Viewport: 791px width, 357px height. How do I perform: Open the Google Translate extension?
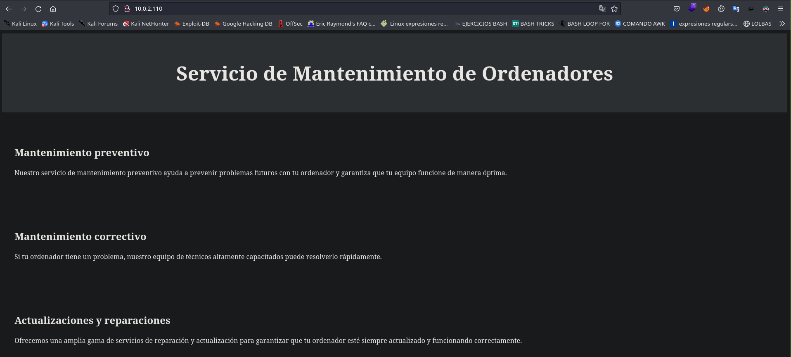(736, 9)
